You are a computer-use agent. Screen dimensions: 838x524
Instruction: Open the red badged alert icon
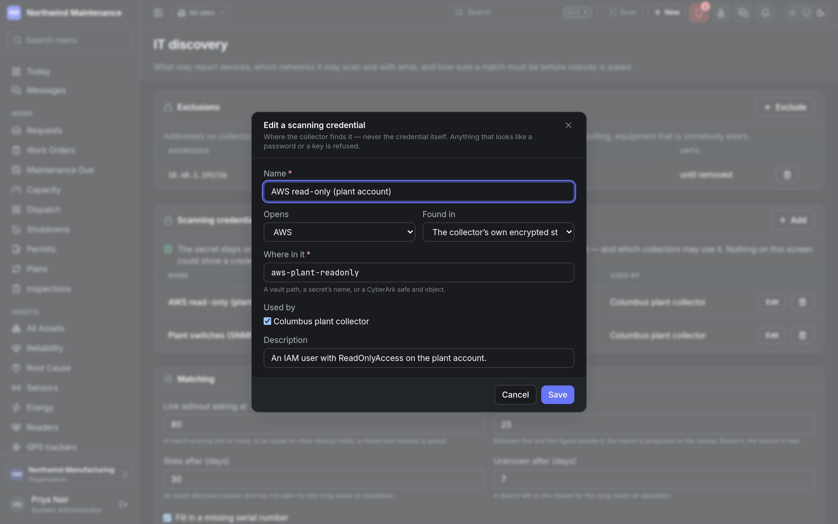point(698,13)
